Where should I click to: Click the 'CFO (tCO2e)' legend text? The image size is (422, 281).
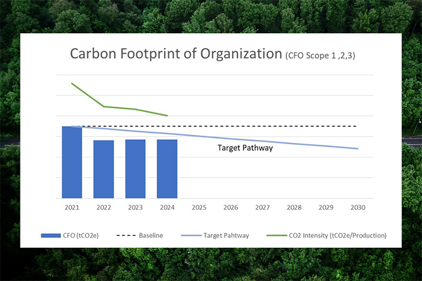coord(81,236)
